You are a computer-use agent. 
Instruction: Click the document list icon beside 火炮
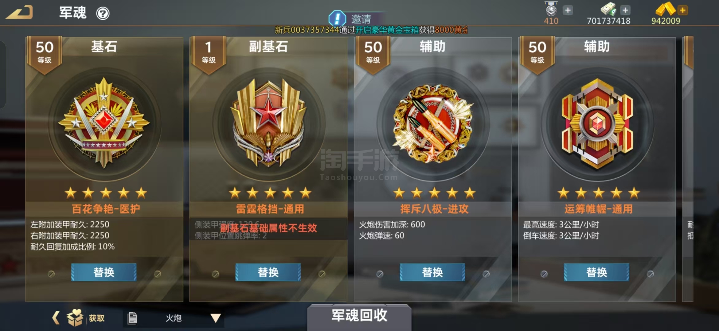(132, 318)
